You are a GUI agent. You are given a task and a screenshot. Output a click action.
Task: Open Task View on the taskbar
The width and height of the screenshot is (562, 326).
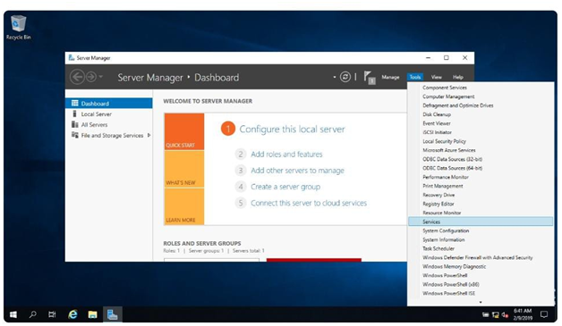52,314
